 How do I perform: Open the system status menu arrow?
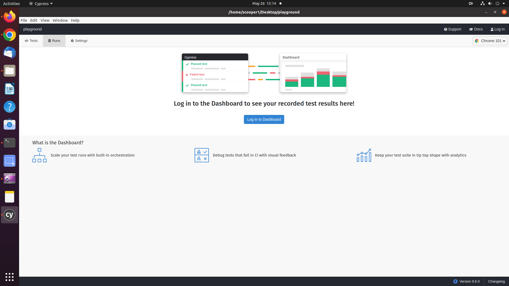504,3
